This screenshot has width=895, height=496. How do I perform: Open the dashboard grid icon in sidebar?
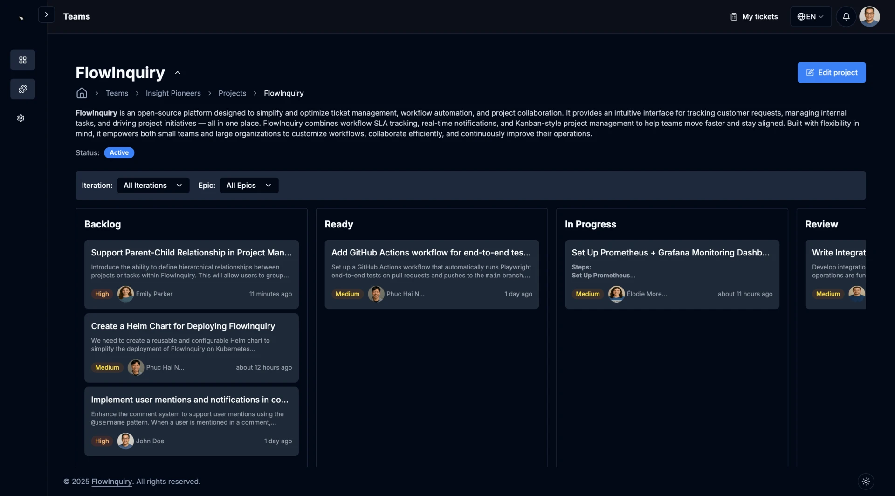coord(23,60)
